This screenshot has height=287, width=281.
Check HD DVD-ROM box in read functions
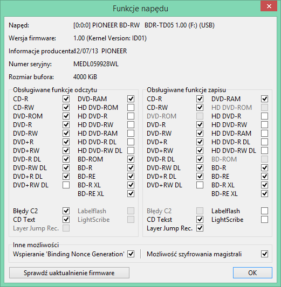click(x=131, y=108)
